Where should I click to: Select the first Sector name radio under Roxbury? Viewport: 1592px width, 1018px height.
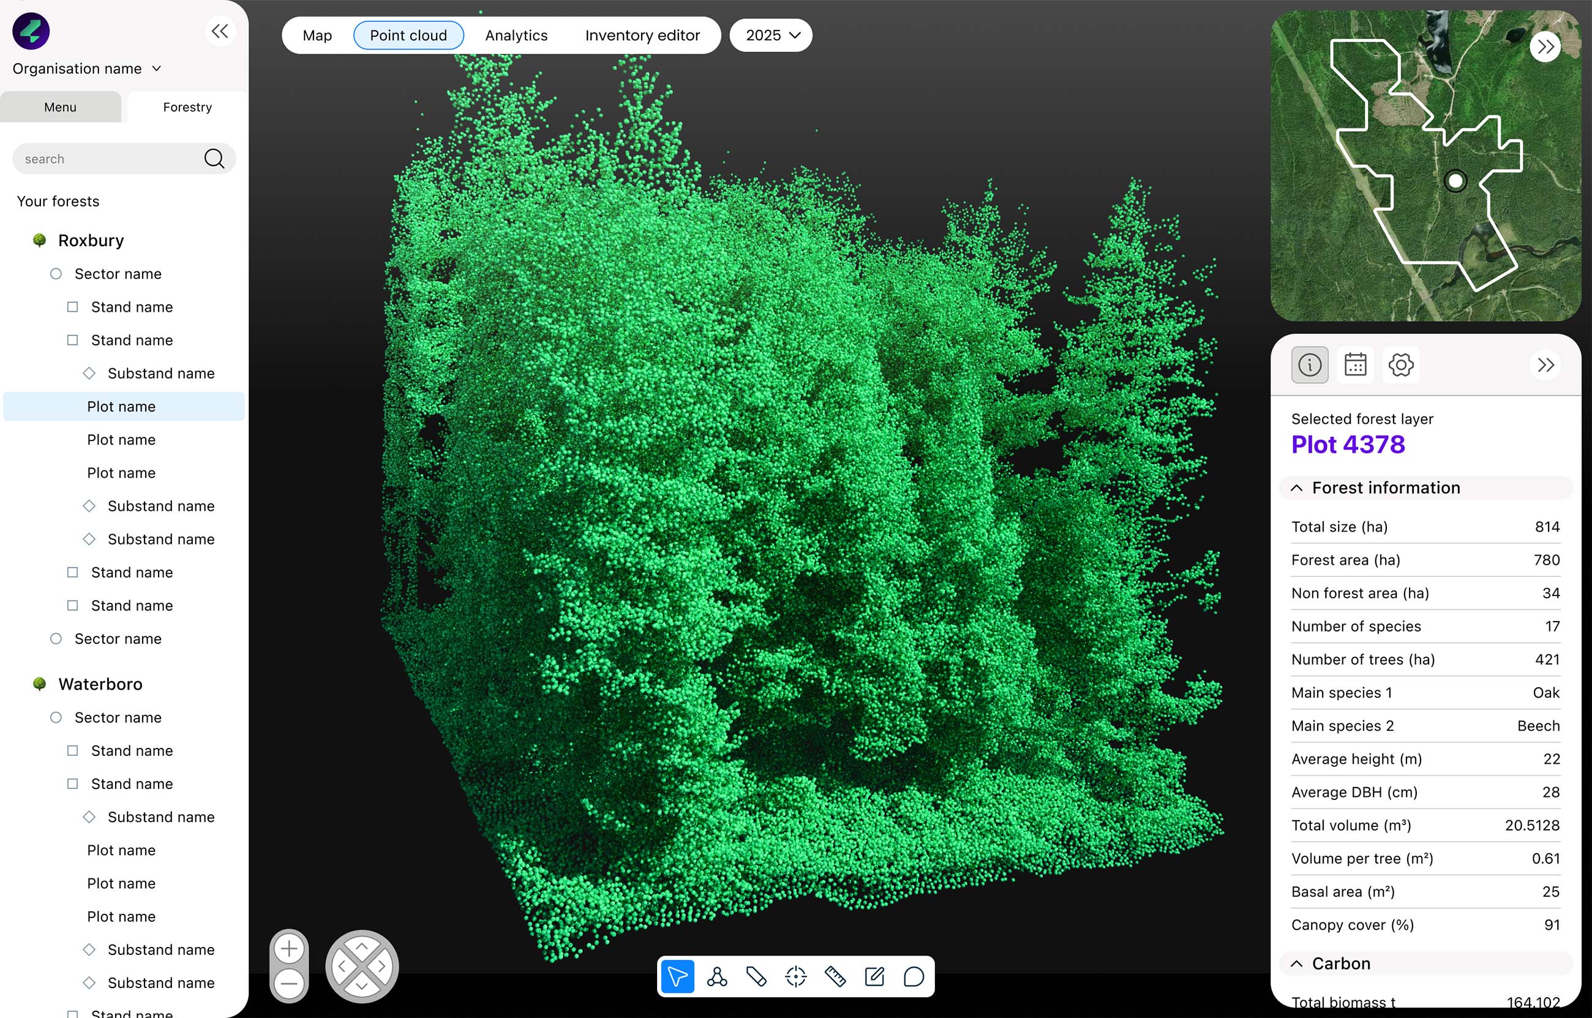(56, 274)
